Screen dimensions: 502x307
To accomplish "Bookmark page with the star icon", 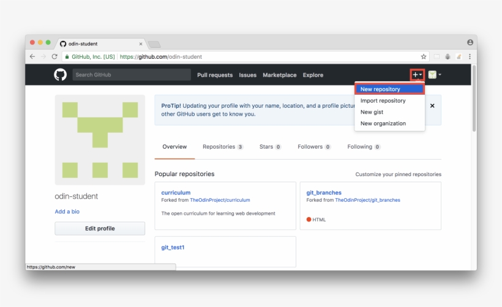I will tap(424, 57).
